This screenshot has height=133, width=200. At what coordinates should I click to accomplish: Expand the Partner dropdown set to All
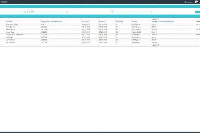click(132, 12)
